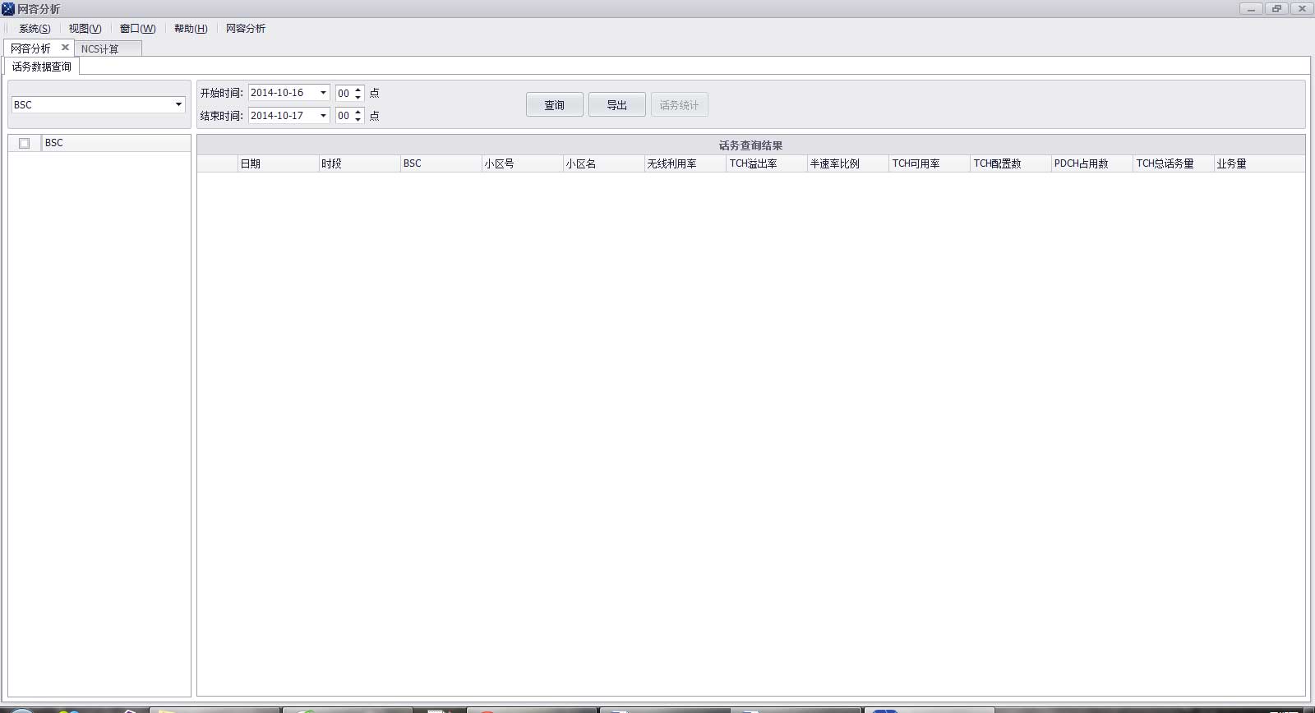
Task: Switch to the NCS计算 tab
Action: pos(100,49)
